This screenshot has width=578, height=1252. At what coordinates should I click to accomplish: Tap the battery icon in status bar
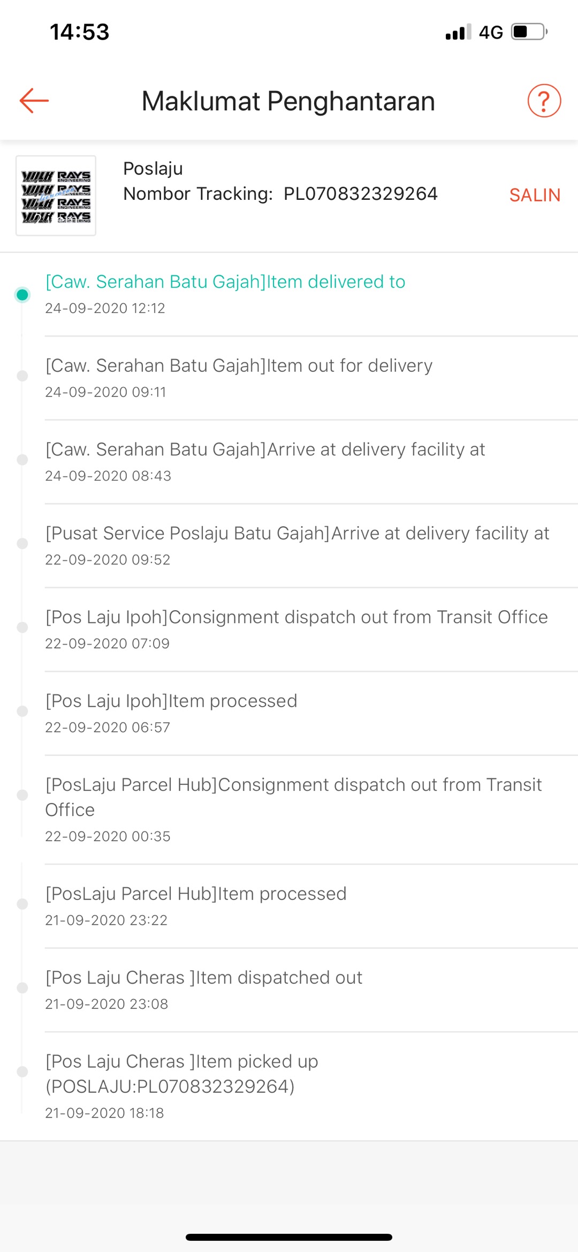tap(529, 32)
